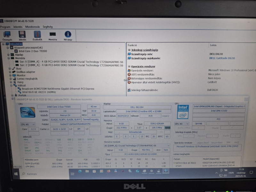Expand the Grafikus adapter node

[x=10, y=72]
